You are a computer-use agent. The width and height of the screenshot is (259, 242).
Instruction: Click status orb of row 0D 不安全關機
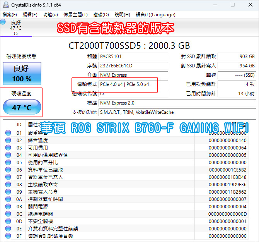pyautogui.click(x=8, y=221)
